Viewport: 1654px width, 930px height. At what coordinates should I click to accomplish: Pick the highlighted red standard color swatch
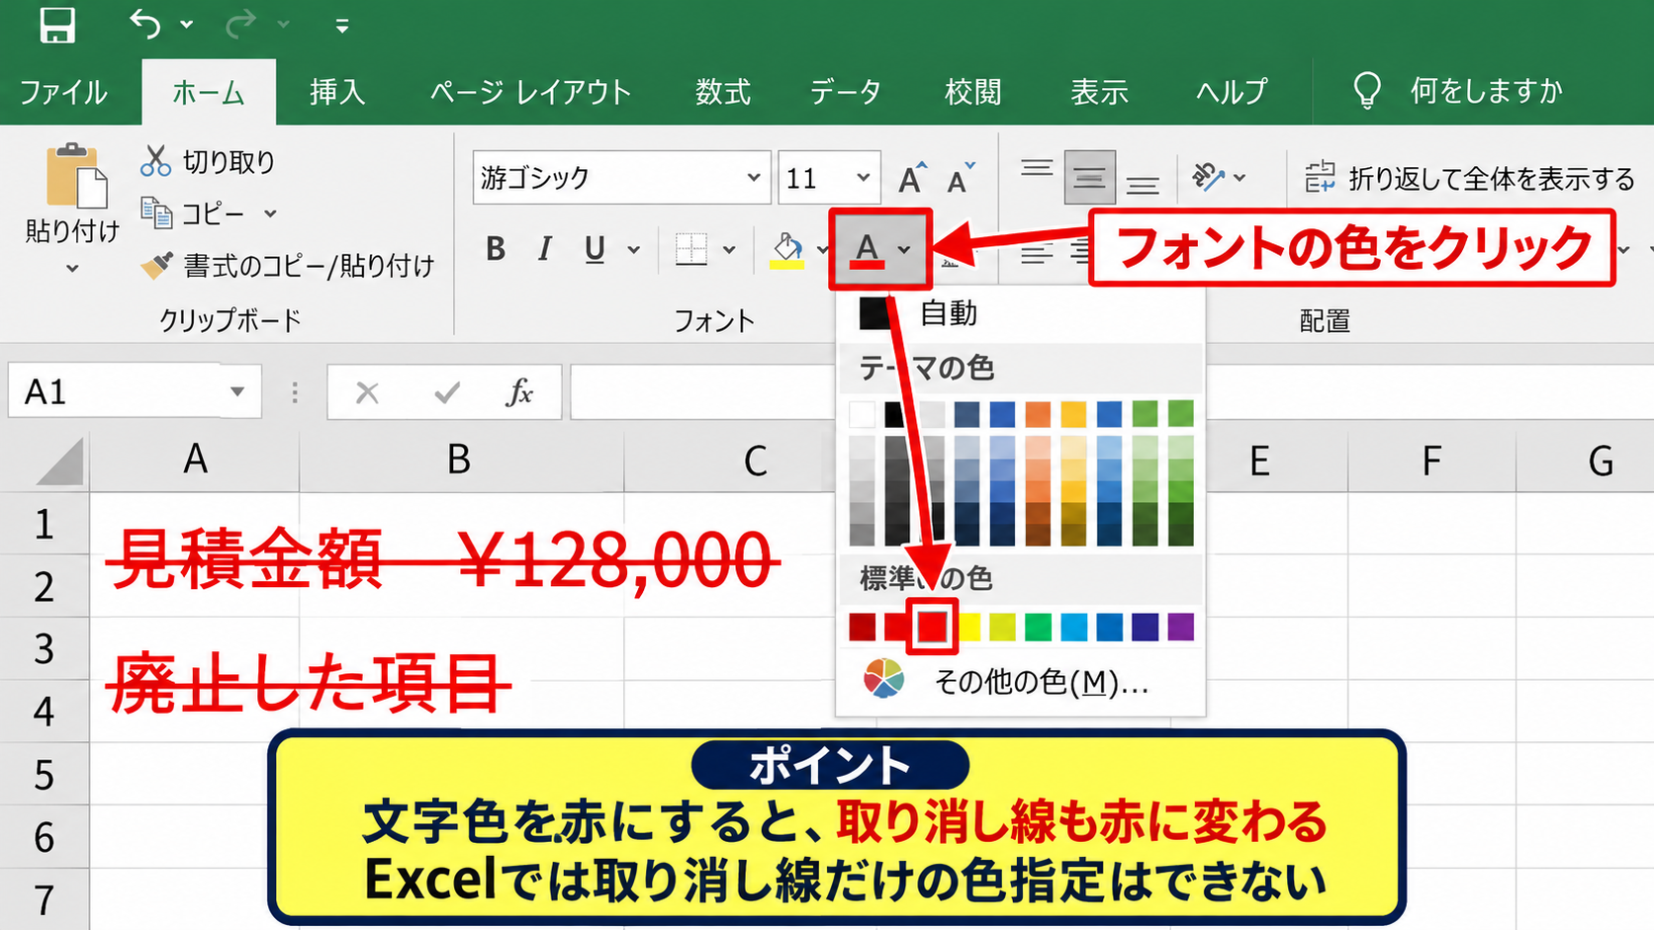coord(932,627)
